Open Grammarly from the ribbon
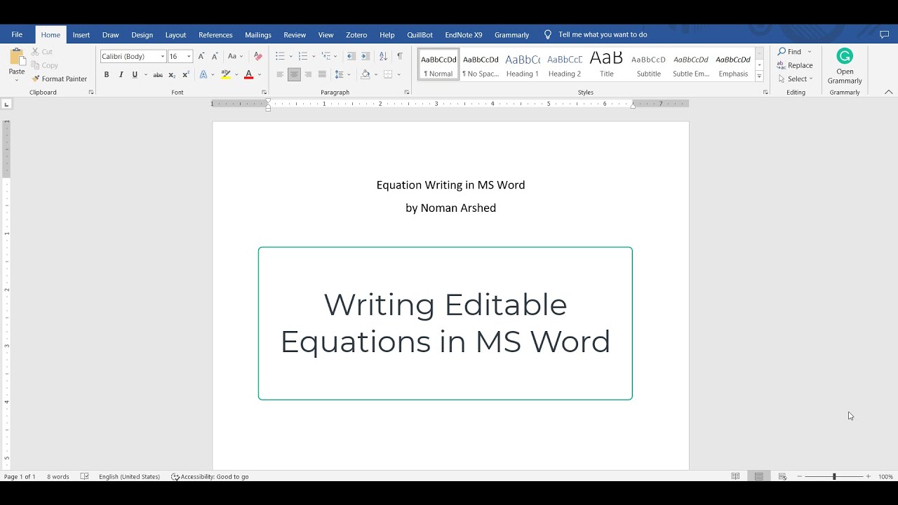Image resolution: width=898 pixels, height=505 pixels. pos(845,67)
